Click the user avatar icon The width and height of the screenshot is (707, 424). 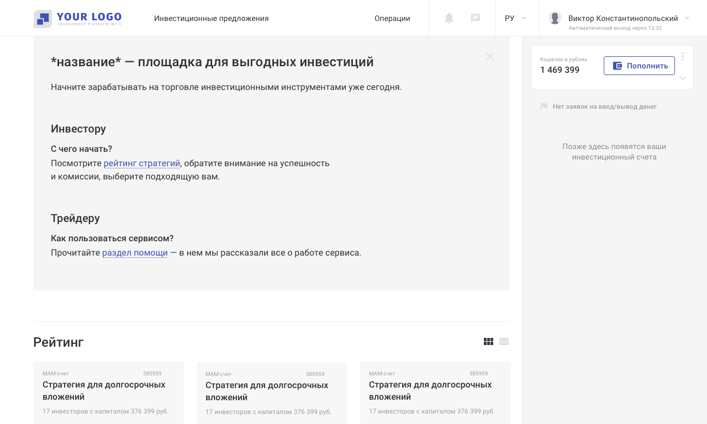555,18
